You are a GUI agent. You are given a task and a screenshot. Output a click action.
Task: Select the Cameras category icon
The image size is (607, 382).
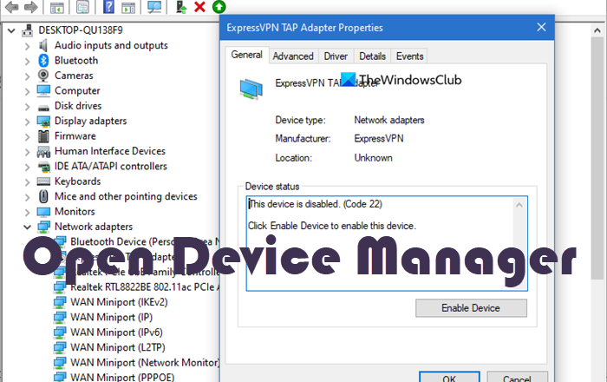pos(43,76)
